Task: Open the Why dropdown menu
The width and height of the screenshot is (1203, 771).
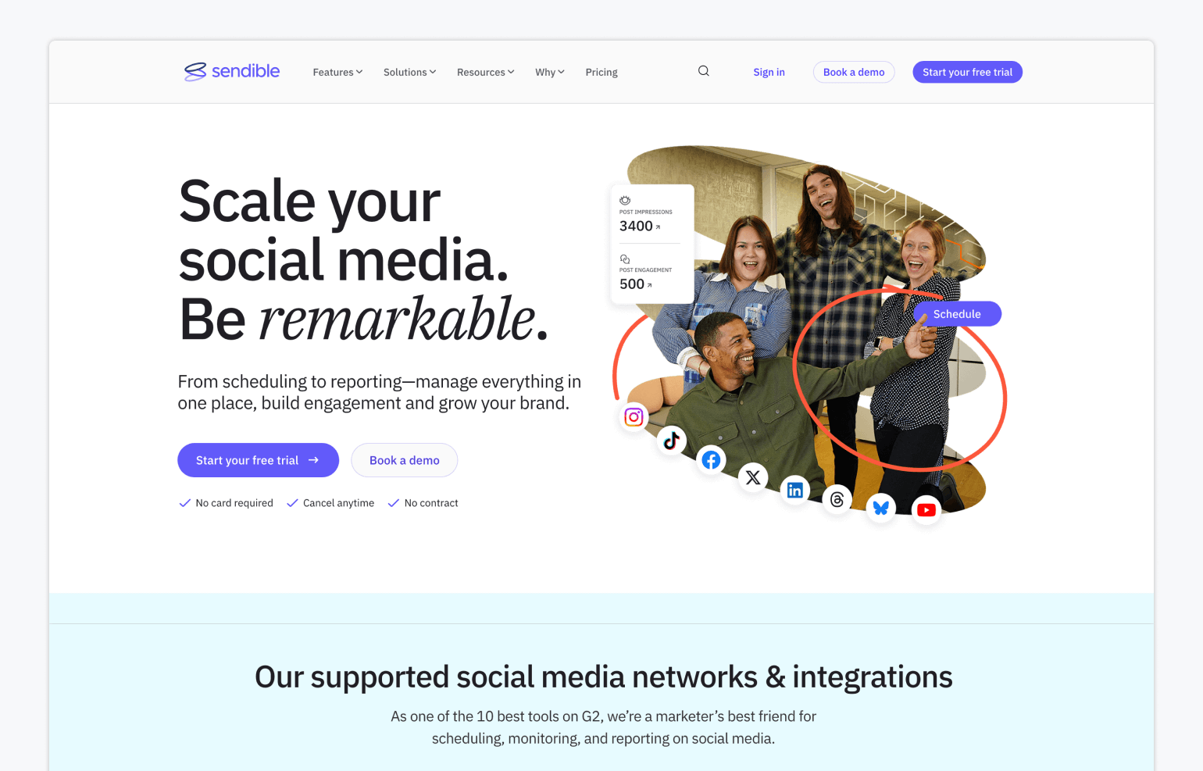Action: [549, 72]
